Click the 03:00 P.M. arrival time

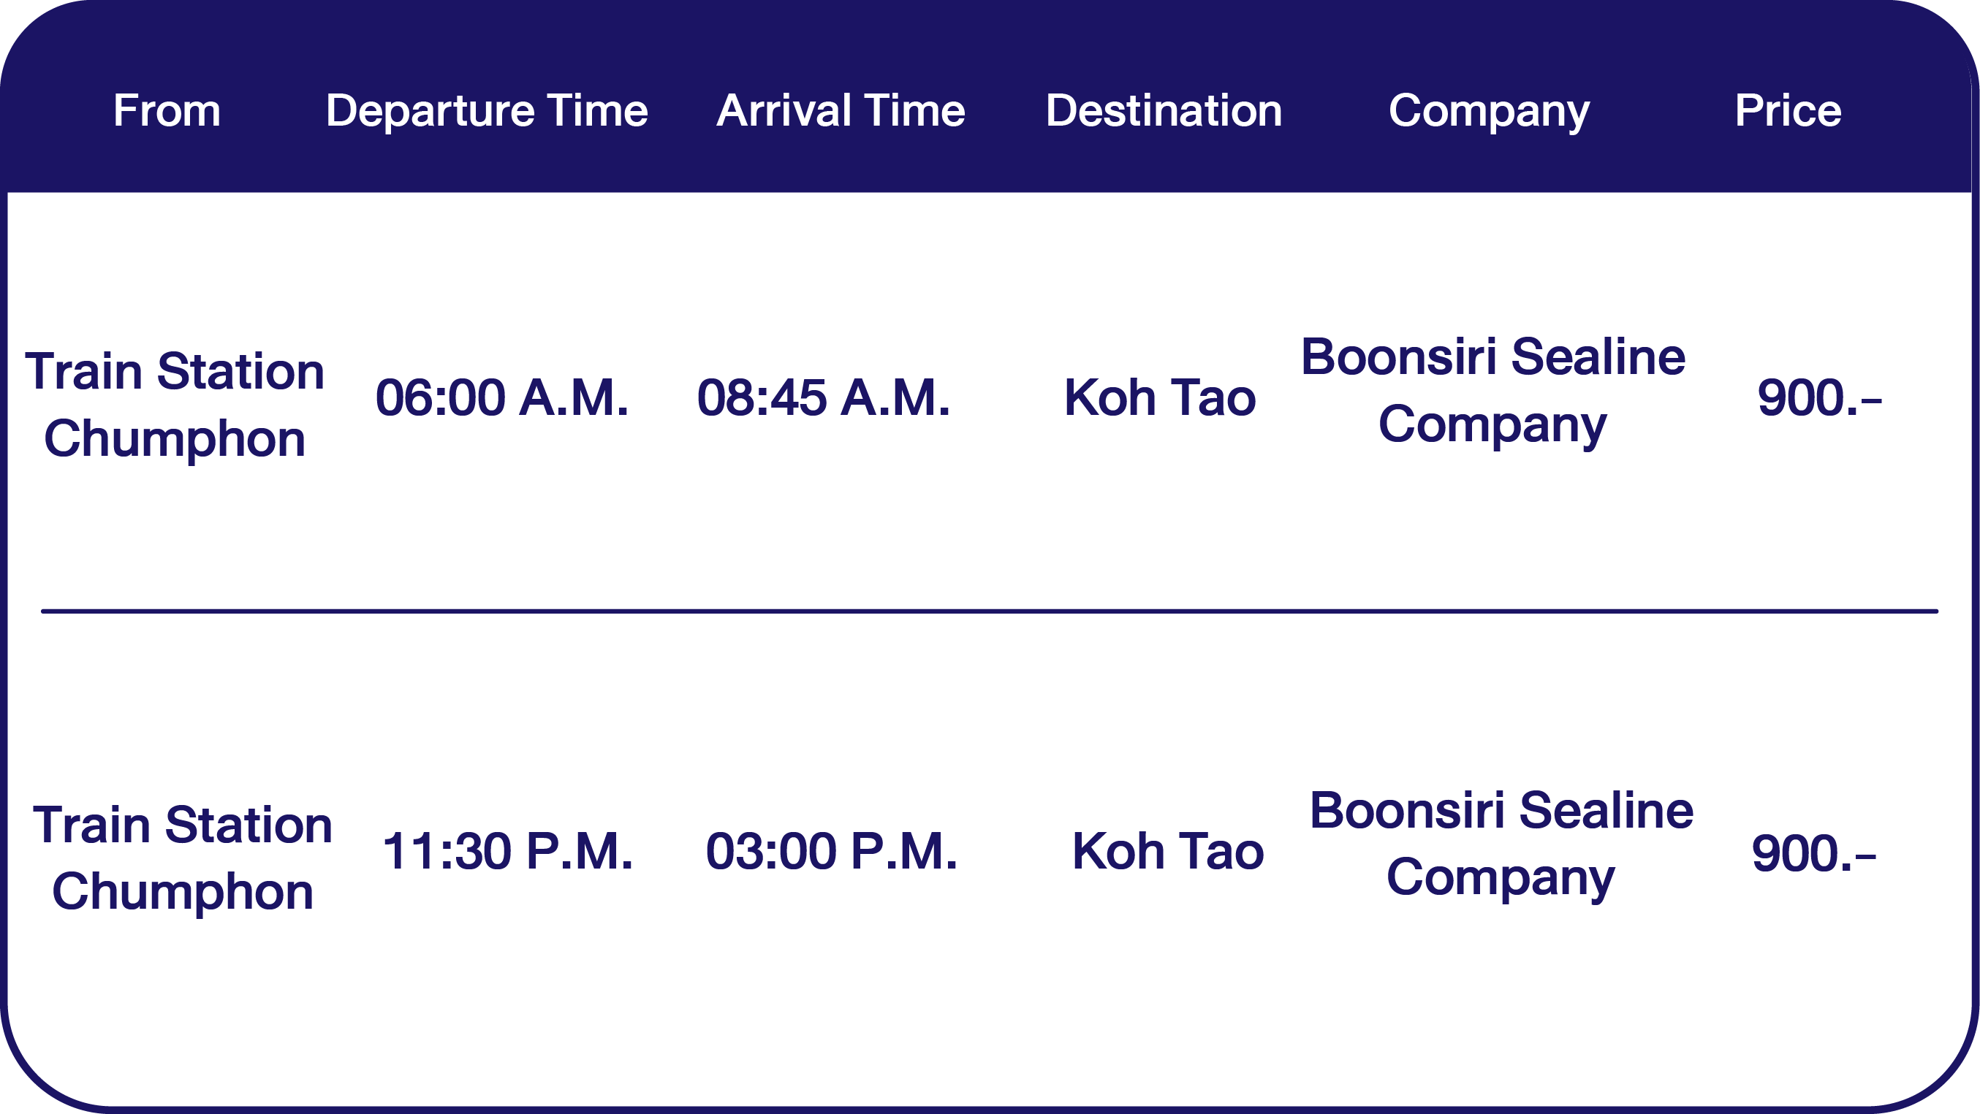(832, 851)
